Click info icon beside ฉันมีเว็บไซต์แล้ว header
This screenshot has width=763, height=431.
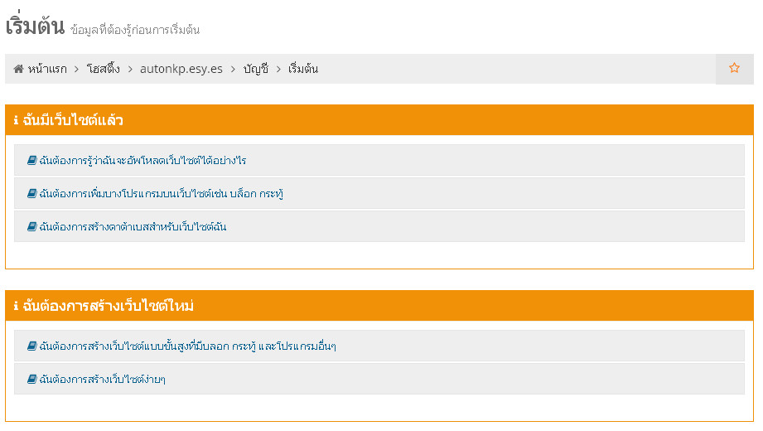16,121
